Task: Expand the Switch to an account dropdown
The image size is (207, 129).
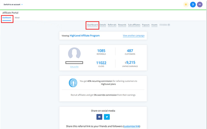Action: click(13, 4)
